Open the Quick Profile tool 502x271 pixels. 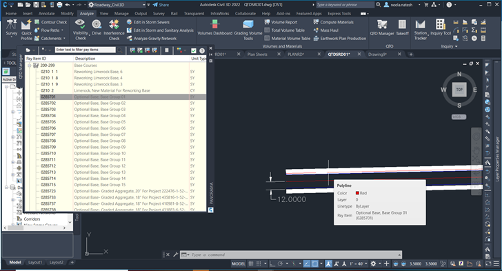pos(26,30)
